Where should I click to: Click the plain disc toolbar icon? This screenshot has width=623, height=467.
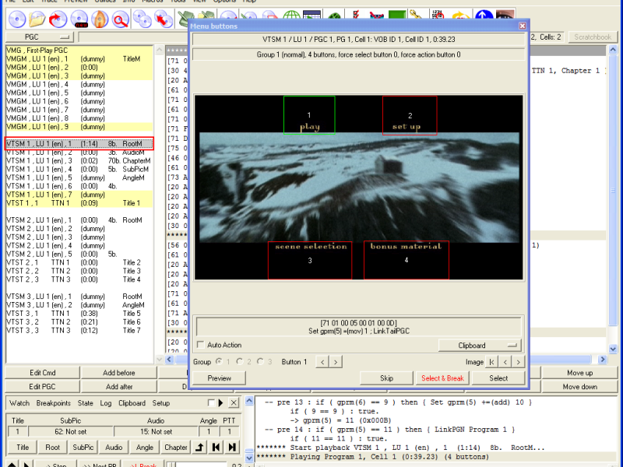[17, 19]
